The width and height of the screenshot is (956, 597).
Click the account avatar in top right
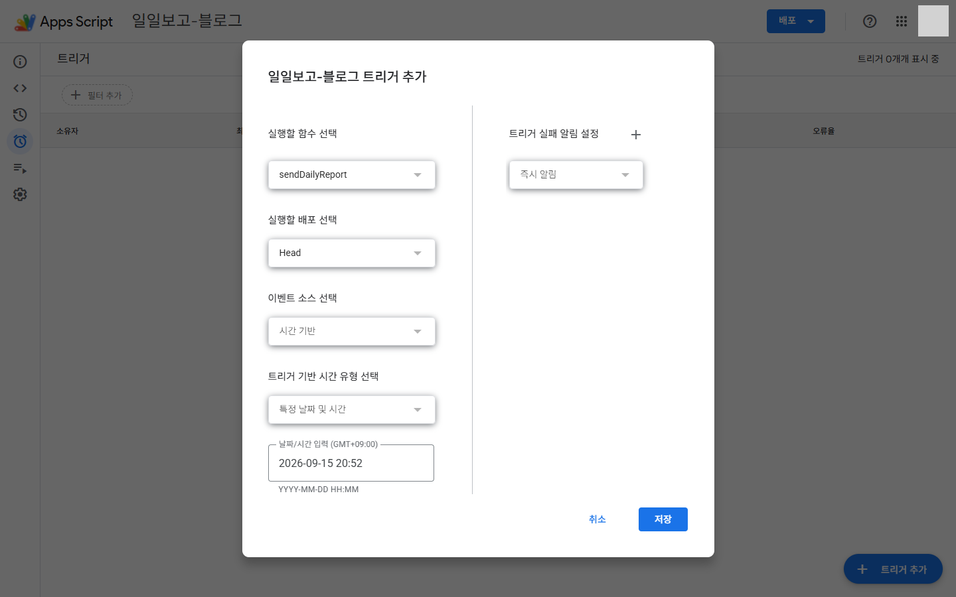point(933,21)
